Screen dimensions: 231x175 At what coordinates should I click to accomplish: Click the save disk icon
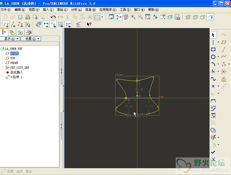[20, 17]
